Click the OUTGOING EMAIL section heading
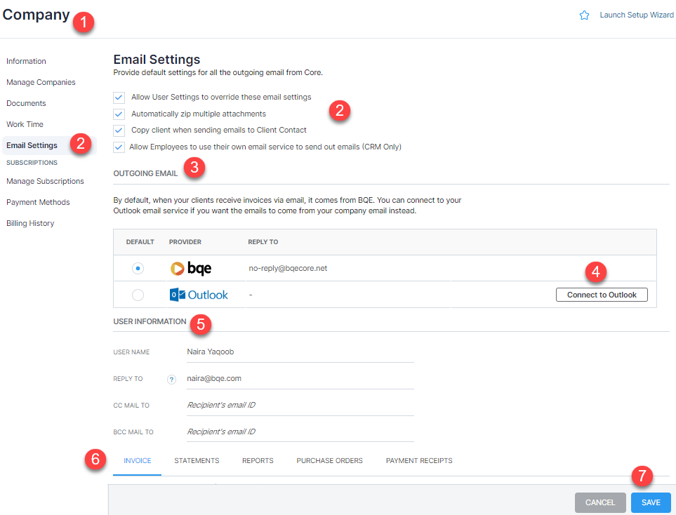This screenshot has width=676, height=515. [x=146, y=173]
